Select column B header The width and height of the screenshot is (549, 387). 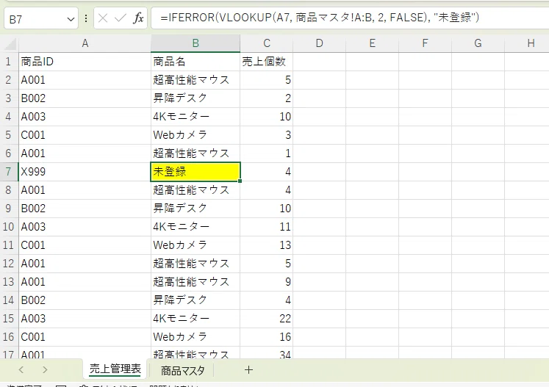tap(195, 43)
